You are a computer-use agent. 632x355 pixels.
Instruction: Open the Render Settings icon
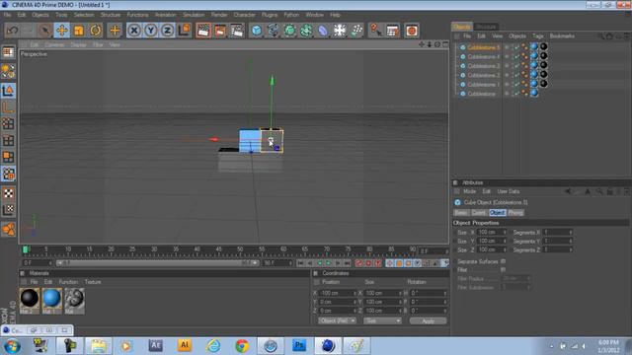pos(237,31)
